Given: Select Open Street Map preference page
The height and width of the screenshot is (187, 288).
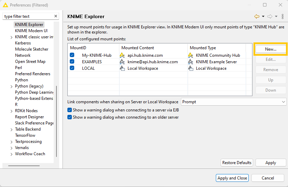Looking at the screenshot, I should (x=30, y=62).
